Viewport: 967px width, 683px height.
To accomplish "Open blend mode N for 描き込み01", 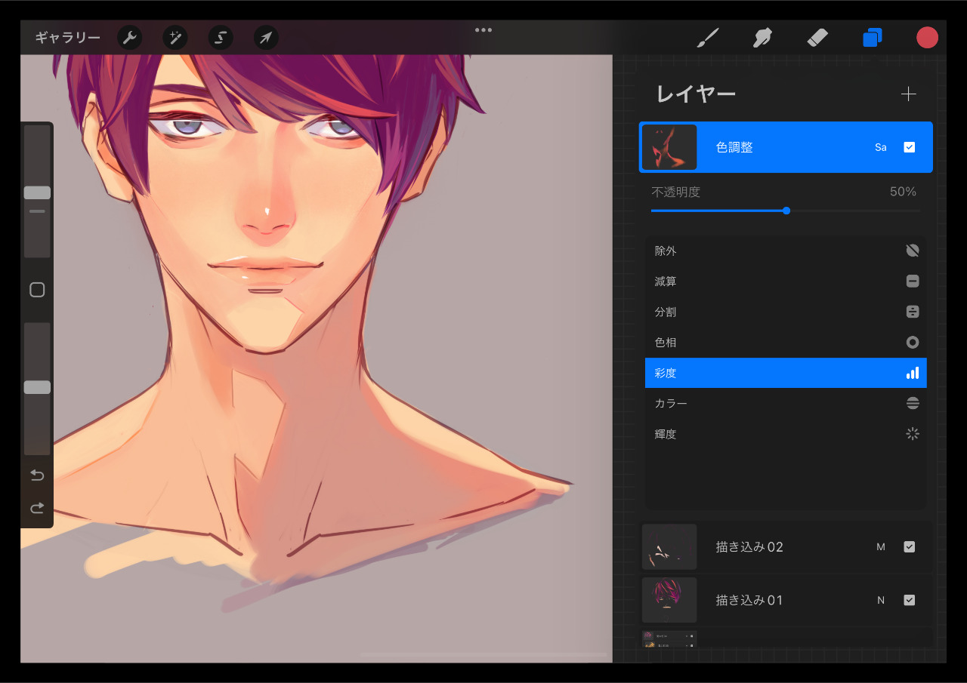I will pyautogui.click(x=880, y=600).
